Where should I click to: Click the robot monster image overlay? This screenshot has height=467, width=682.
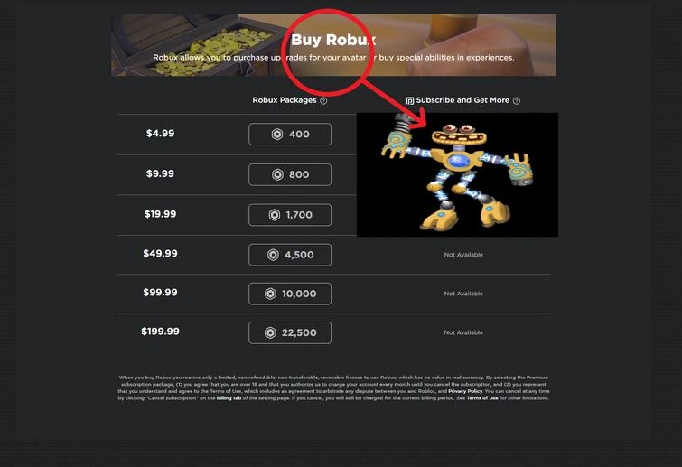pyautogui.click(x=457, y=175)
